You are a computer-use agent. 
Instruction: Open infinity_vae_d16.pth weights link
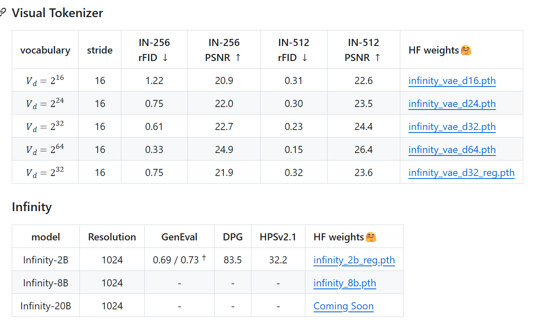click(452, 80)
